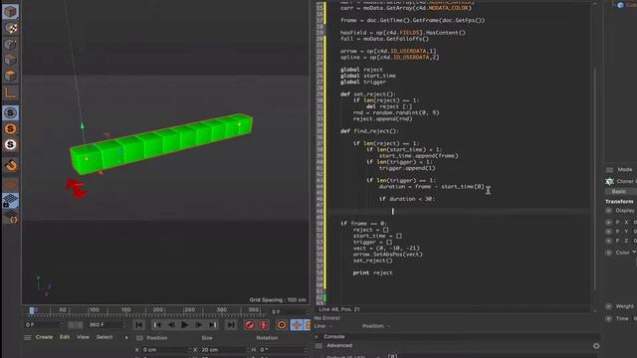Click the 'def find_reject():' code line
Image resolution: width=637 pixels, height=358 pixels.
369,131
